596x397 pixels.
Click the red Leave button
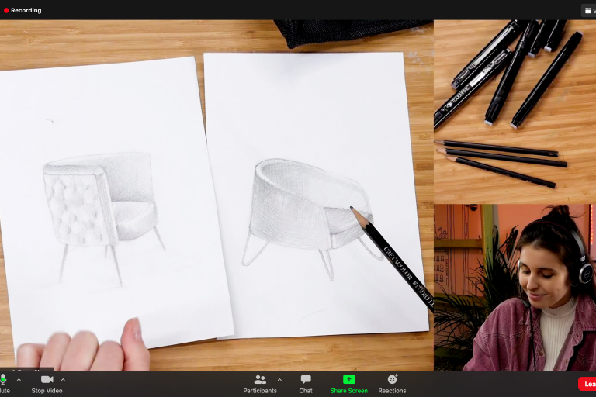(x=587, y=384)
